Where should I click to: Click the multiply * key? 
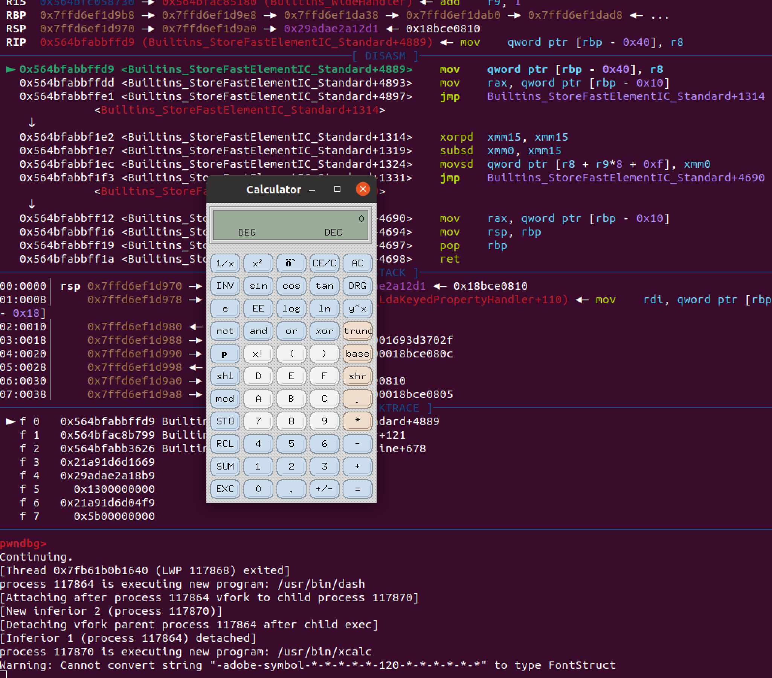point(357,421)
